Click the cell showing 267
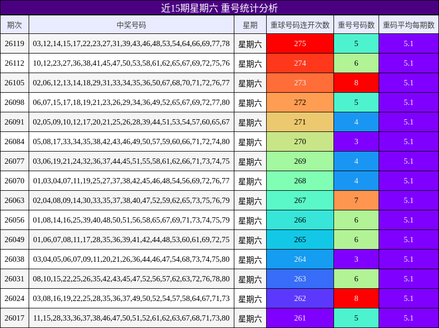The height and width of the screenshot is (328, 439). [300, 200]
